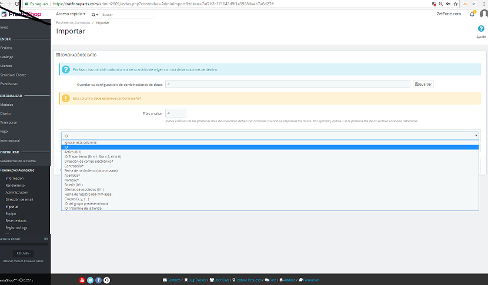Open Pago sidebar menu
Image resolution: width=488 pixels, height=285 pixels.
pos(4,131)
